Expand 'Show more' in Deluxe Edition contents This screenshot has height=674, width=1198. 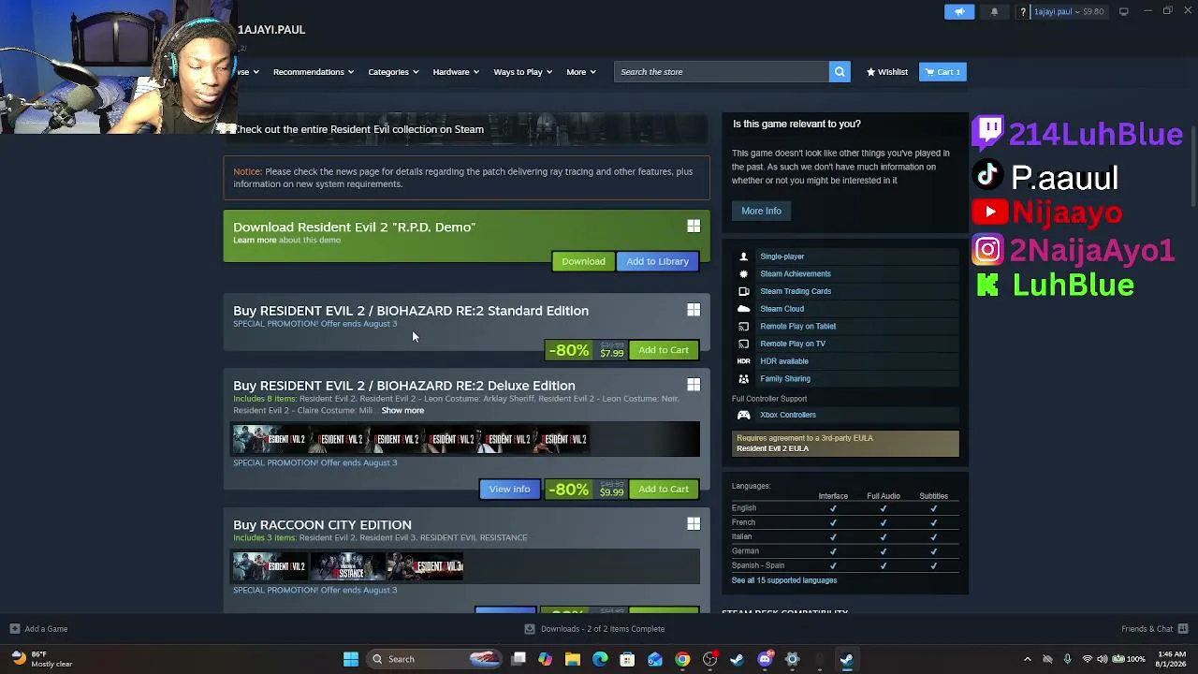(402, 410)
